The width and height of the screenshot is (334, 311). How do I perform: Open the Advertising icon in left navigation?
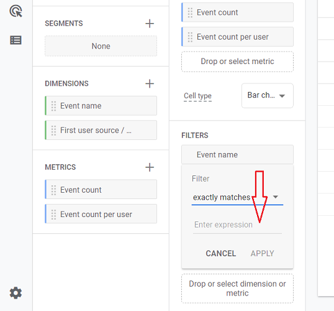[x=16, y=11]
